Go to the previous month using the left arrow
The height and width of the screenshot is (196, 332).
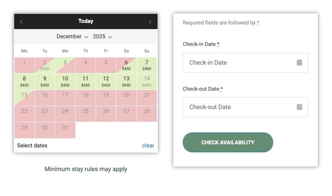point(21,22)
